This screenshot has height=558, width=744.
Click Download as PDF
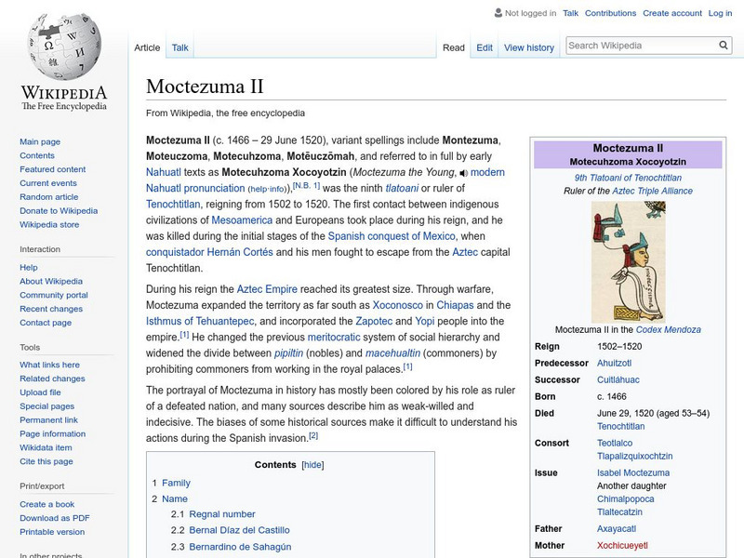tap(55, 518)
